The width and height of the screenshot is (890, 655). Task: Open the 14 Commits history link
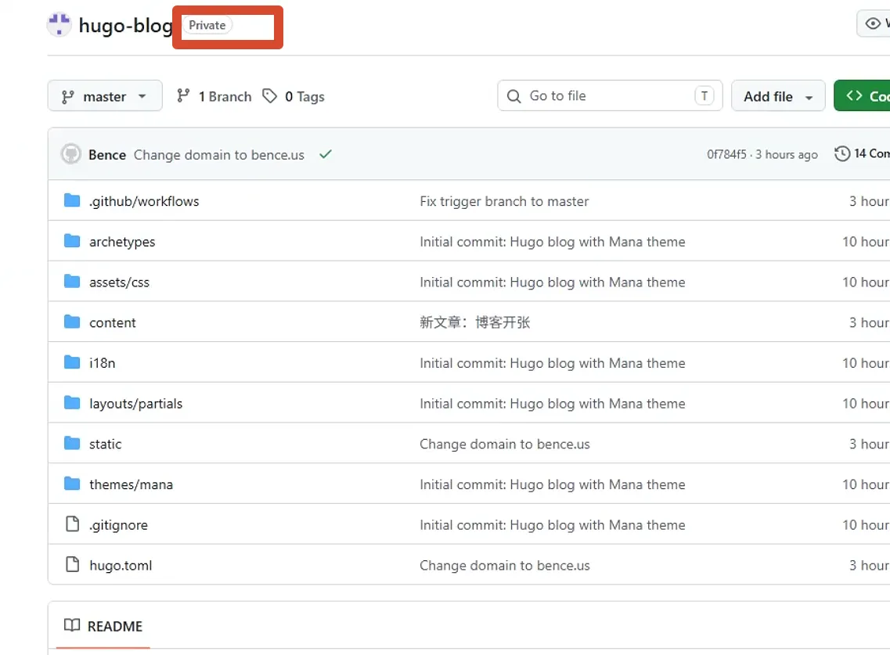coord(862,153)
